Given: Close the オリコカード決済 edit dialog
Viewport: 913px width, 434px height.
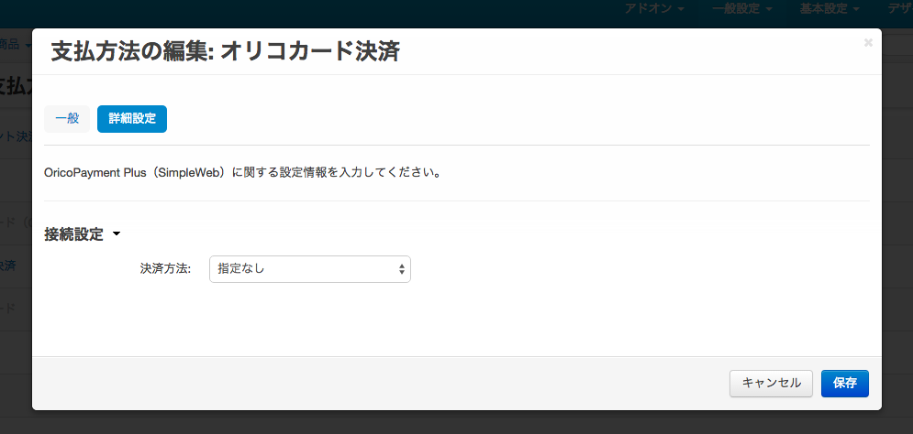Looking at the screenshot, I should coord(868,42).
